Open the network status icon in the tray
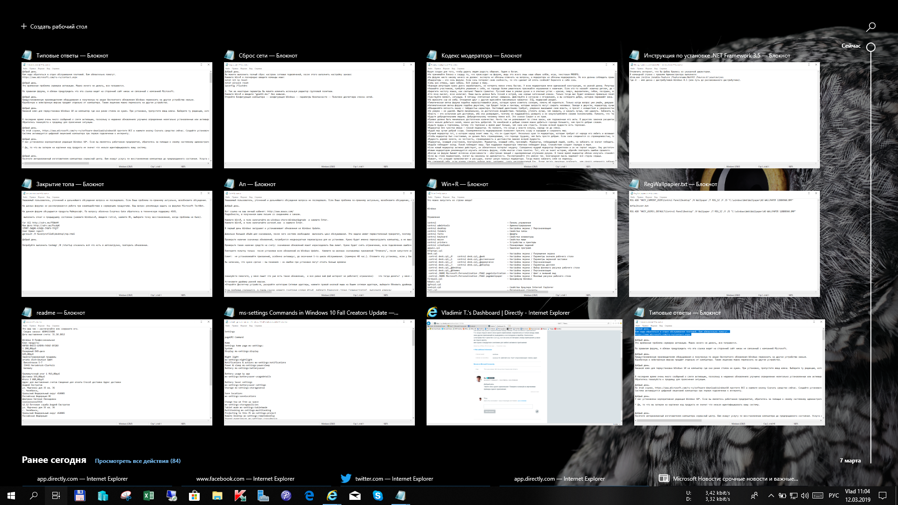The width and height of the screenshot is (898, 505). [794, 496]
